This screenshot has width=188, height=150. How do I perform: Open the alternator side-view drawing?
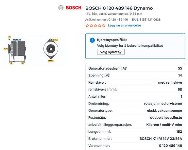[x=15, y=50]
